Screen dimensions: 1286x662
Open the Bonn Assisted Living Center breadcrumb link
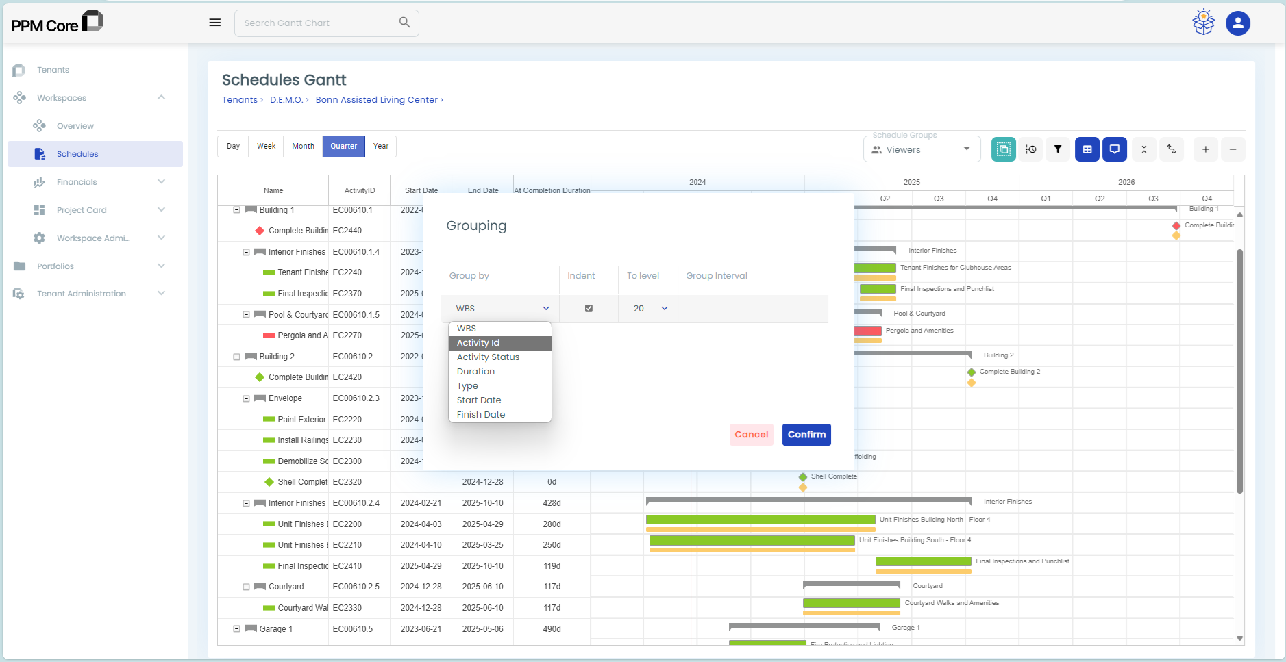point(376,99)
